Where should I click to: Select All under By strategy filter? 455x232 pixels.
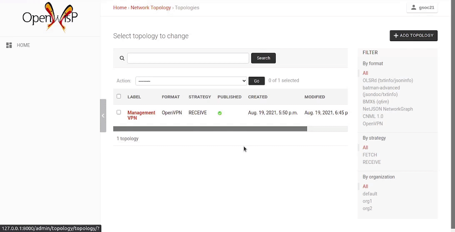365,148
